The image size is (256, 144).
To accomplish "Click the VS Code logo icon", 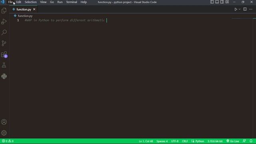I will 3,2.
